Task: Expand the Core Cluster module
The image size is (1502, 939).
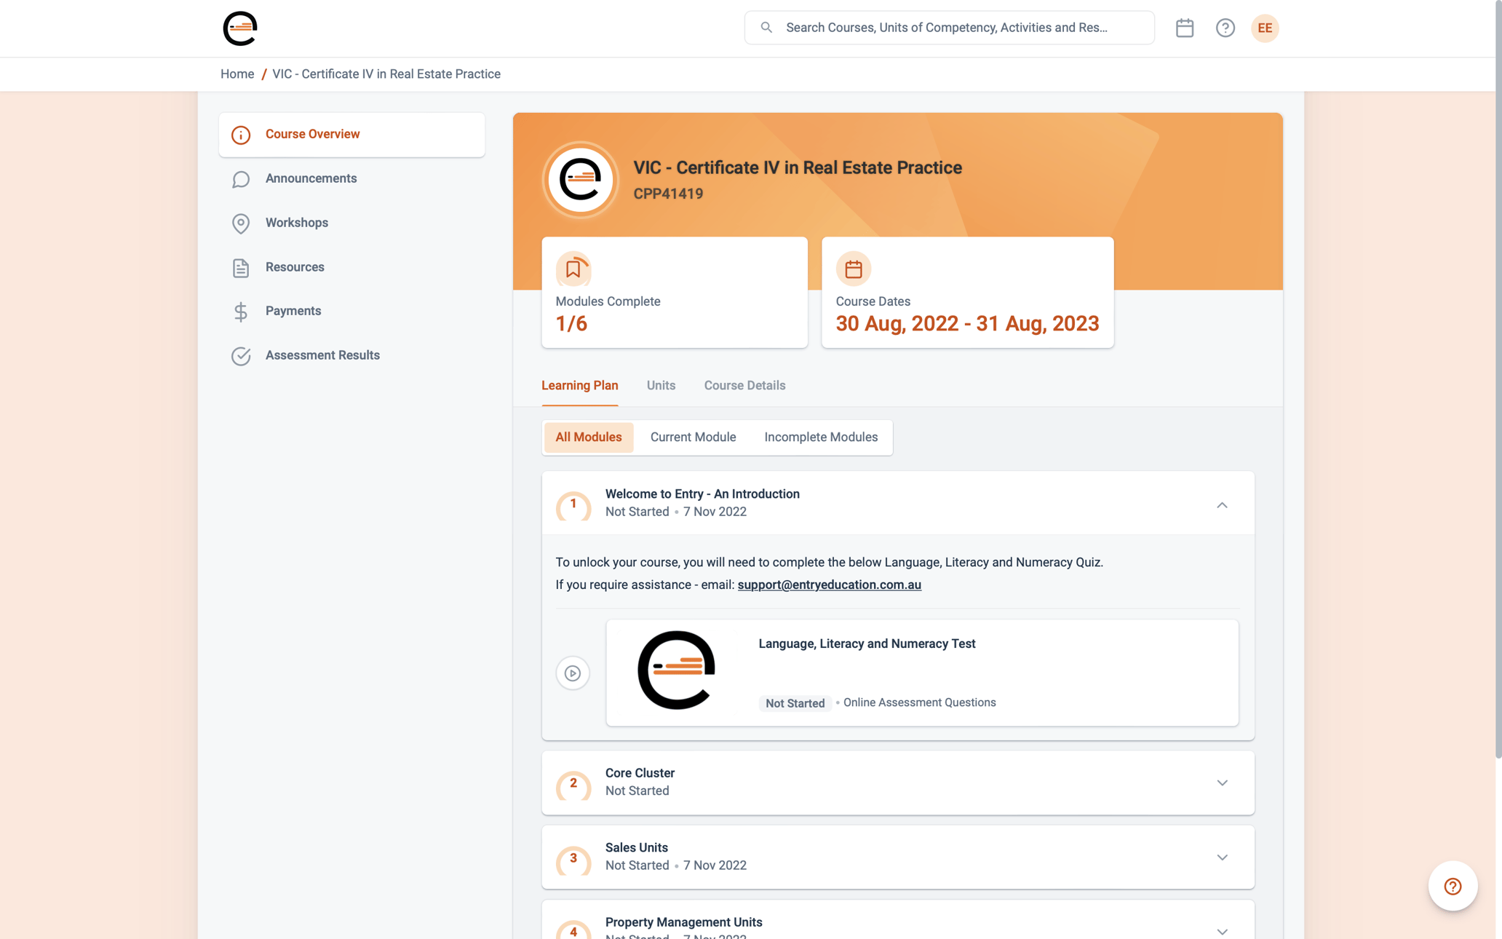Action: 1222,782
